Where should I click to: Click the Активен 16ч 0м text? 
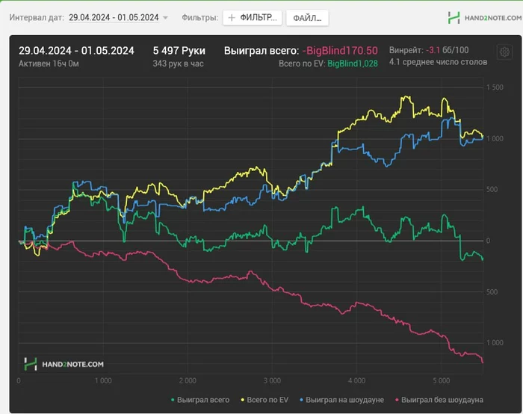[49, 64]
